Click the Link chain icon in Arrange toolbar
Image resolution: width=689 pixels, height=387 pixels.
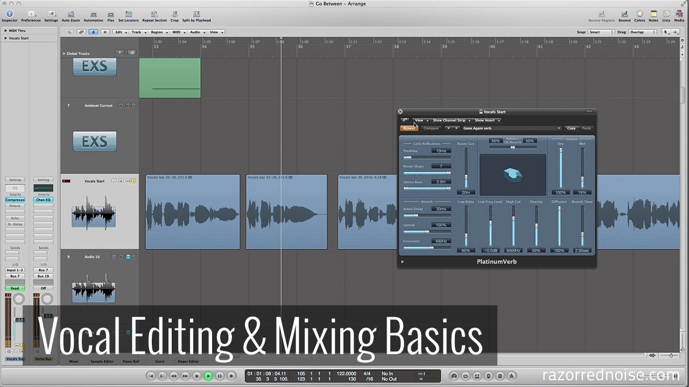[81, 32]
